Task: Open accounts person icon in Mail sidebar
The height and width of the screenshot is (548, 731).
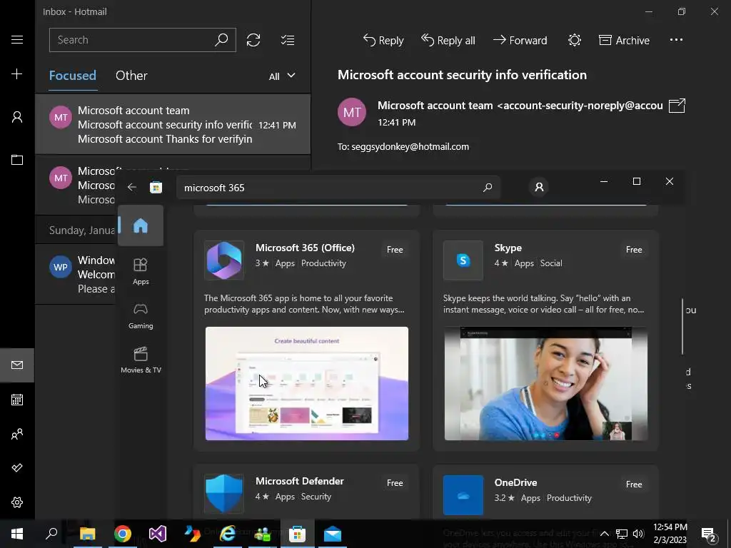Action: (17, 117)
